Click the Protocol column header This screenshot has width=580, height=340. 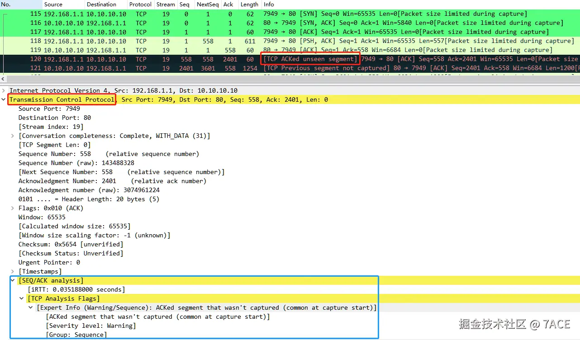point(141,5)
